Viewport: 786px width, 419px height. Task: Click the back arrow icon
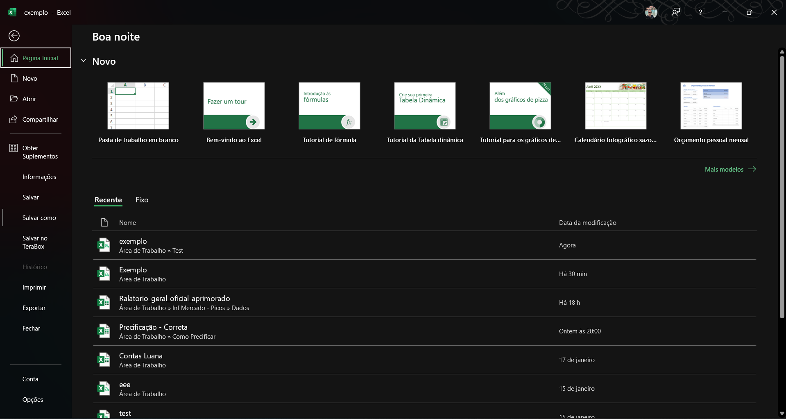pos(14,36)
